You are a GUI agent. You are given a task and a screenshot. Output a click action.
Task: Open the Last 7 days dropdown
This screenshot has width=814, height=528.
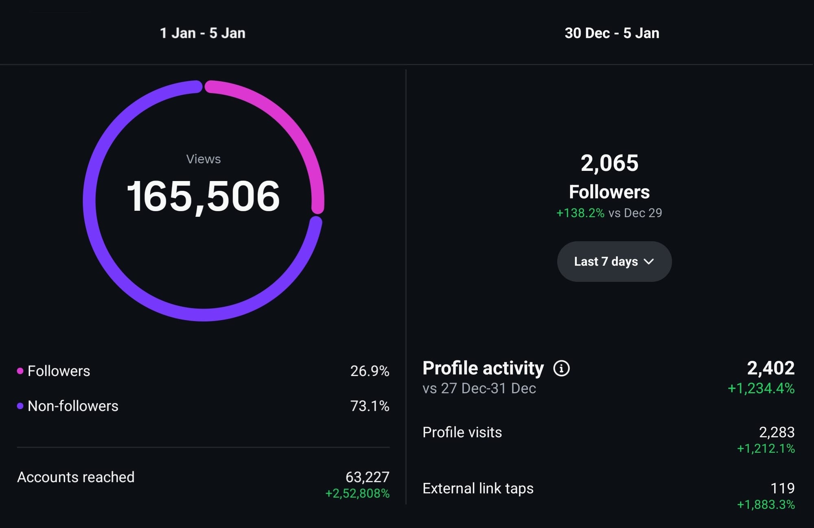point(614,262)
